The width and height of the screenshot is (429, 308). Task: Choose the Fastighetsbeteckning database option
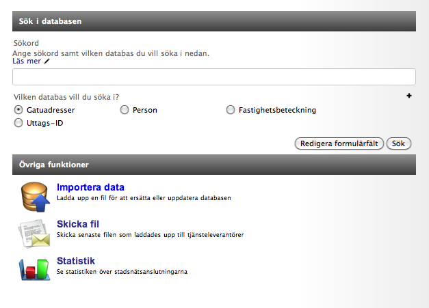231,110
